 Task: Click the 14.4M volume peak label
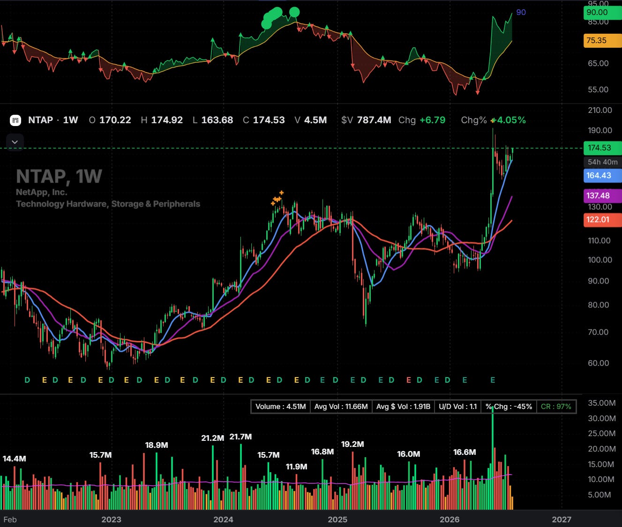[x=15, y=459]
